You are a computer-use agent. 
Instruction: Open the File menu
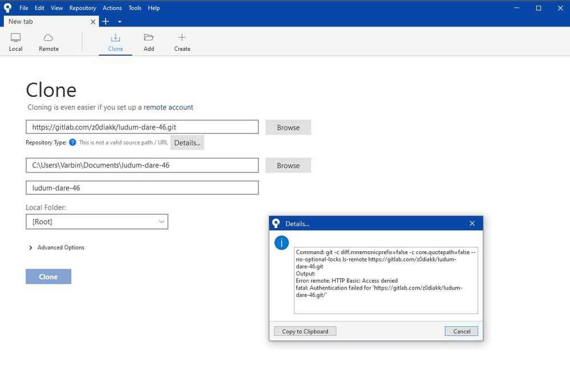coord(23,8)
